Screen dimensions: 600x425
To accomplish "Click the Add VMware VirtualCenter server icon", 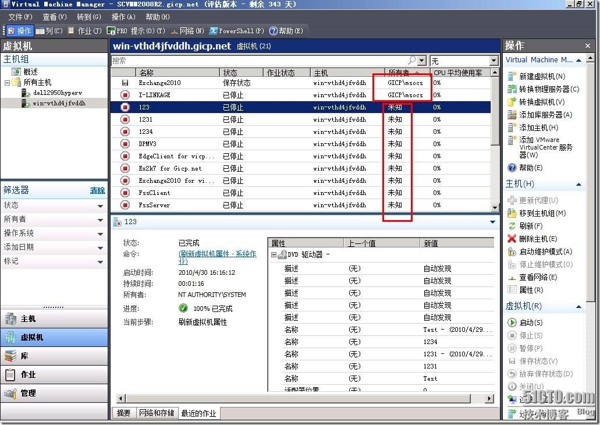I will pos(512,140).
